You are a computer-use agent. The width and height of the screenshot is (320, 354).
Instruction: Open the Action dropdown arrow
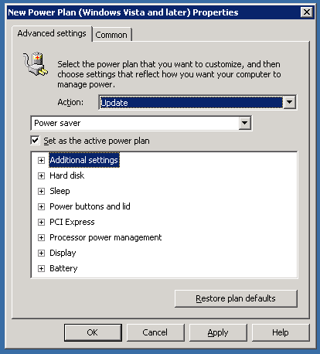(289, 102)
